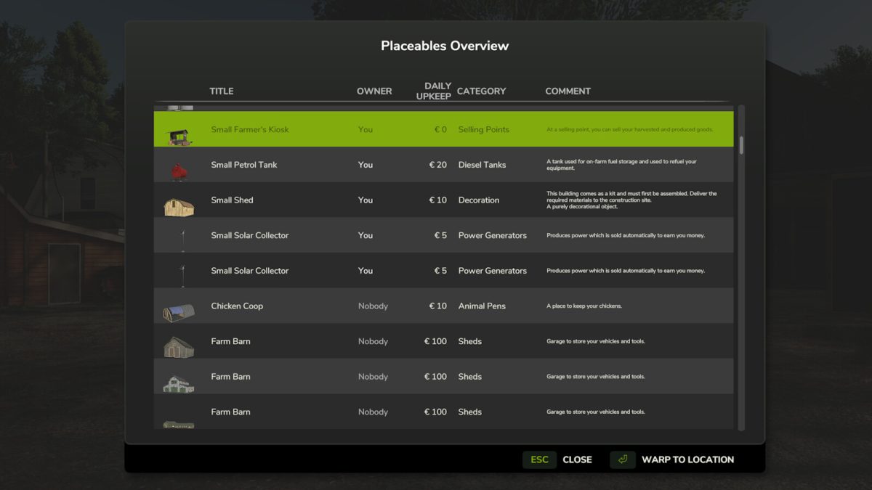
Task: Sort the list by CATEGORY column
Action: [x=482, y=91]
